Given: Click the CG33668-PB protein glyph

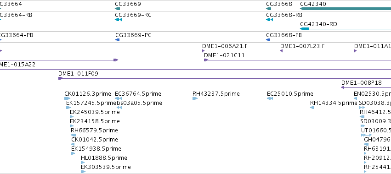Looking at the screenshot, I should [x=268, y=40].
